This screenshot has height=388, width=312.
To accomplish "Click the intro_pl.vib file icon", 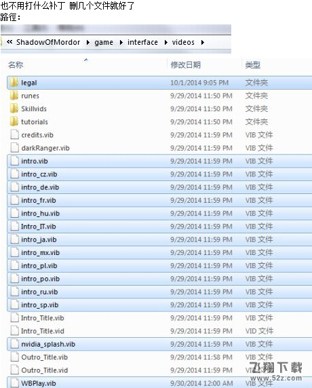I will point(15,265).
